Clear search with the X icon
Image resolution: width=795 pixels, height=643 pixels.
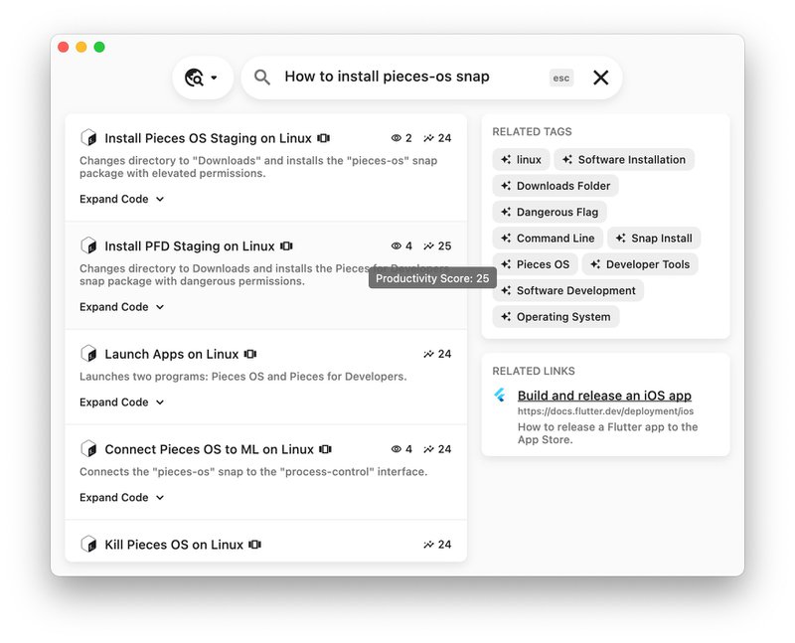click(601, 78)
